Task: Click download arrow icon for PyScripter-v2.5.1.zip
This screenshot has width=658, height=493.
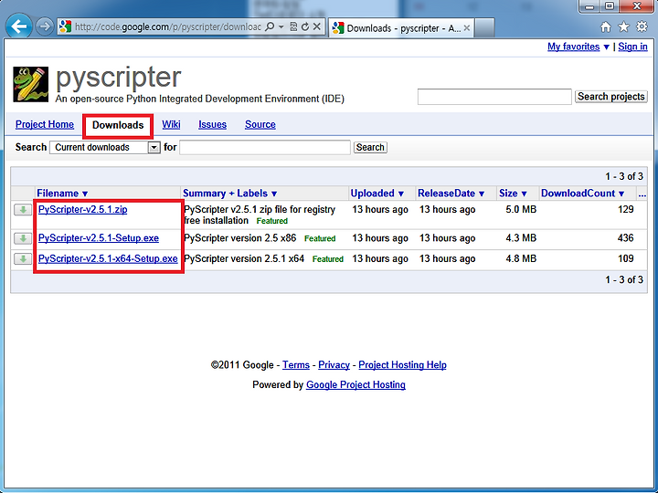Action: pyautogui.click(x=23, y=210)
